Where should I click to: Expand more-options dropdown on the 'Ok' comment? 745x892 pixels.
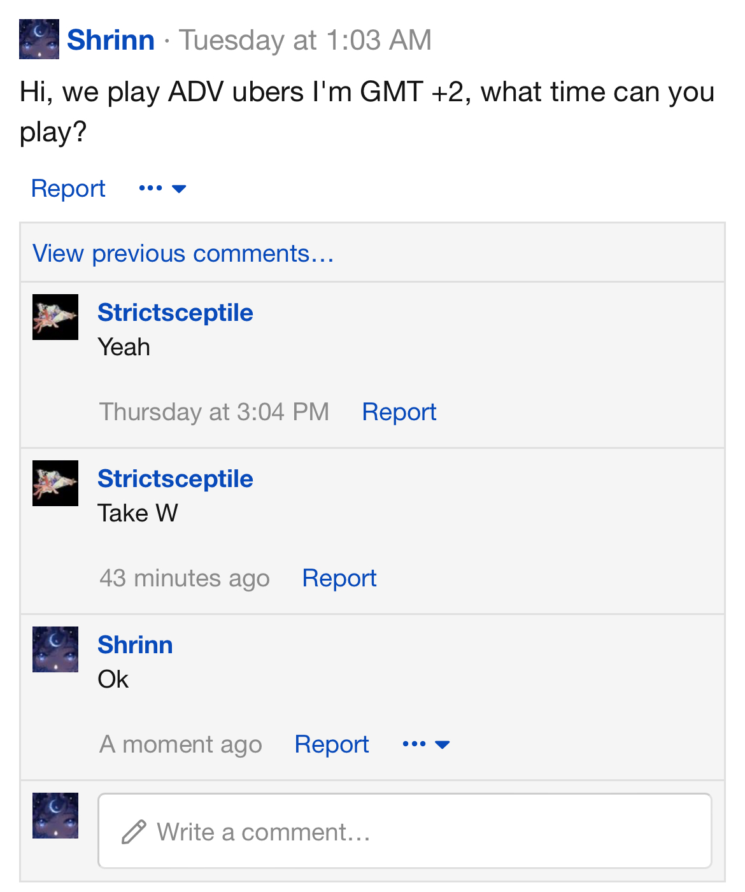[427, 744]
